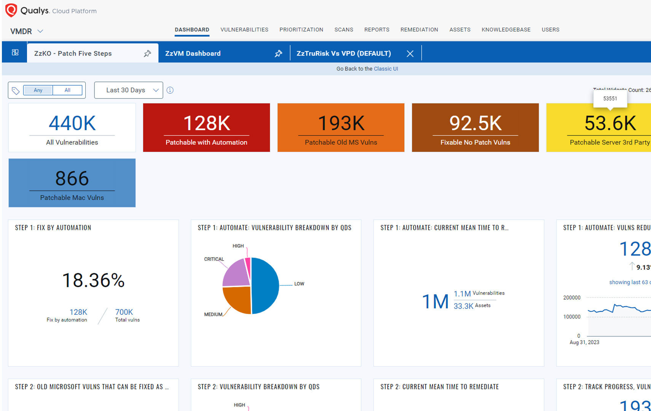This screenshot has height=411, width=651.
Task: Open the 128K Fix by automation link
Action: tap(78, 312)
